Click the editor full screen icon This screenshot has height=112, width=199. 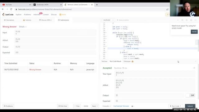[196, 20]
